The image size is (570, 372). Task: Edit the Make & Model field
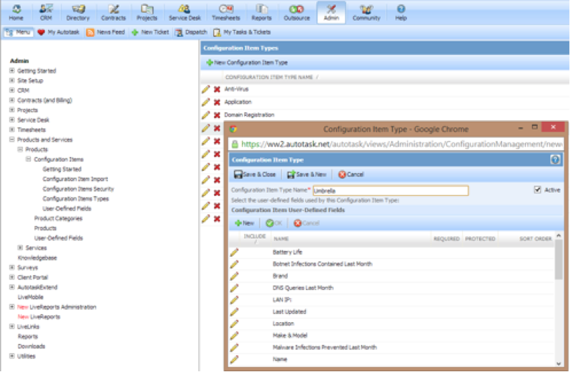(x=234, y=335)
